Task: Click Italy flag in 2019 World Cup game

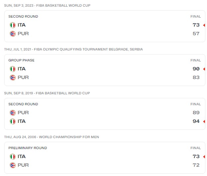Action: (x=13, y=121)
